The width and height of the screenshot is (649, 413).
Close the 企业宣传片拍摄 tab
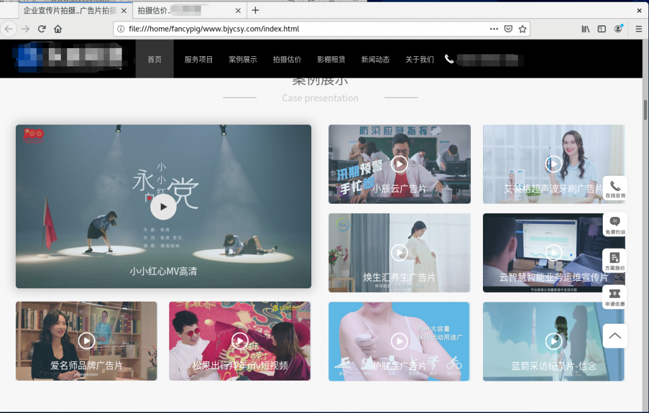point(124,11)
